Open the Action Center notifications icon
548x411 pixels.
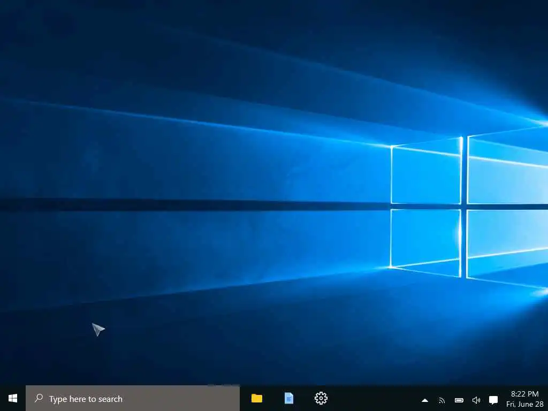pos(493,400)
